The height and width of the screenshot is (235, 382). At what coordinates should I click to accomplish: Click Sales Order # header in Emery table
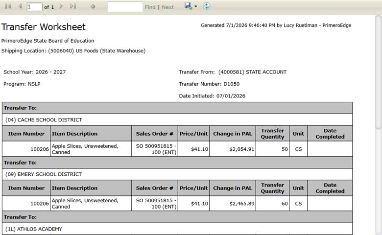coord(155,188)
